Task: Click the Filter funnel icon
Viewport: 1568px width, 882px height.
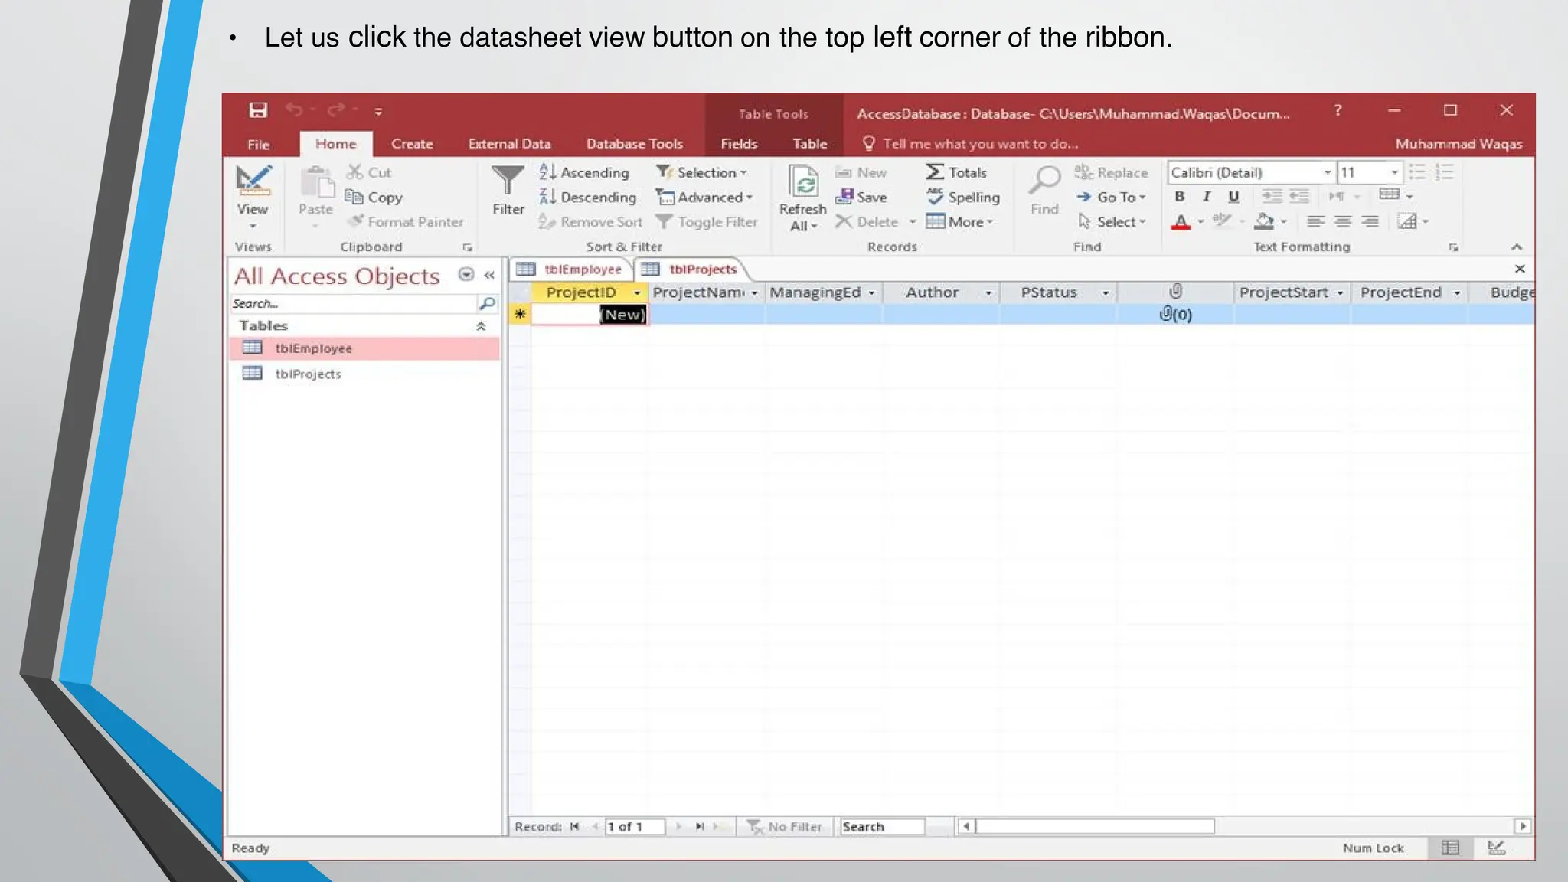Action: click(x=508, y=181)
